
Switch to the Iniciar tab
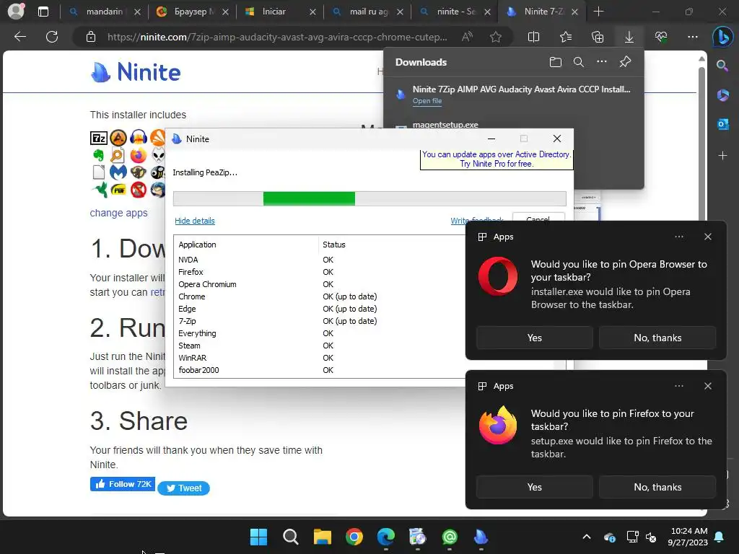pos(280,12)
